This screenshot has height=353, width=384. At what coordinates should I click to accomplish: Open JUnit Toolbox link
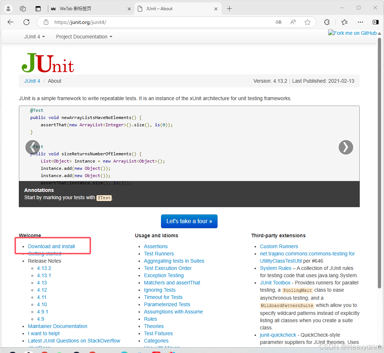click(x=275, y=283)
